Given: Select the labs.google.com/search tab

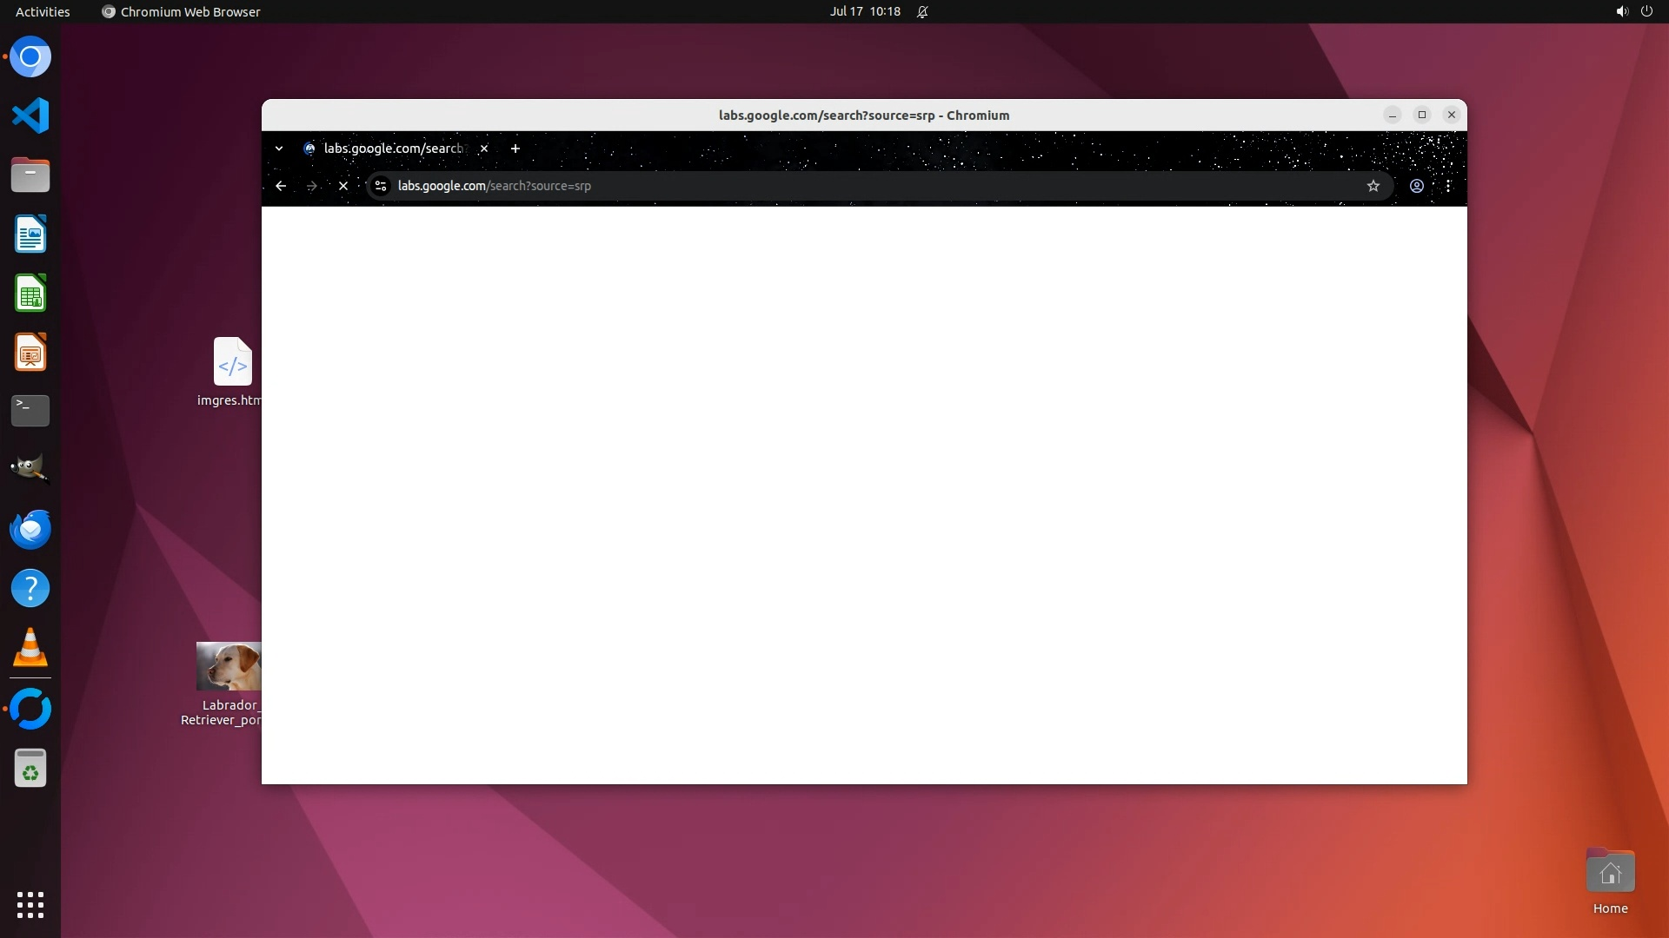Looking at the screenshot, I should click(391, 149).
